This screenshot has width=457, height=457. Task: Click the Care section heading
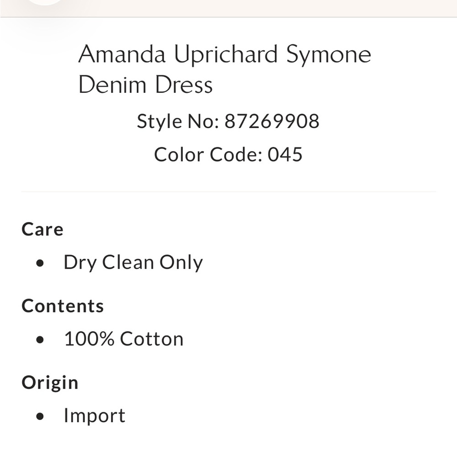tap(43, 229)
